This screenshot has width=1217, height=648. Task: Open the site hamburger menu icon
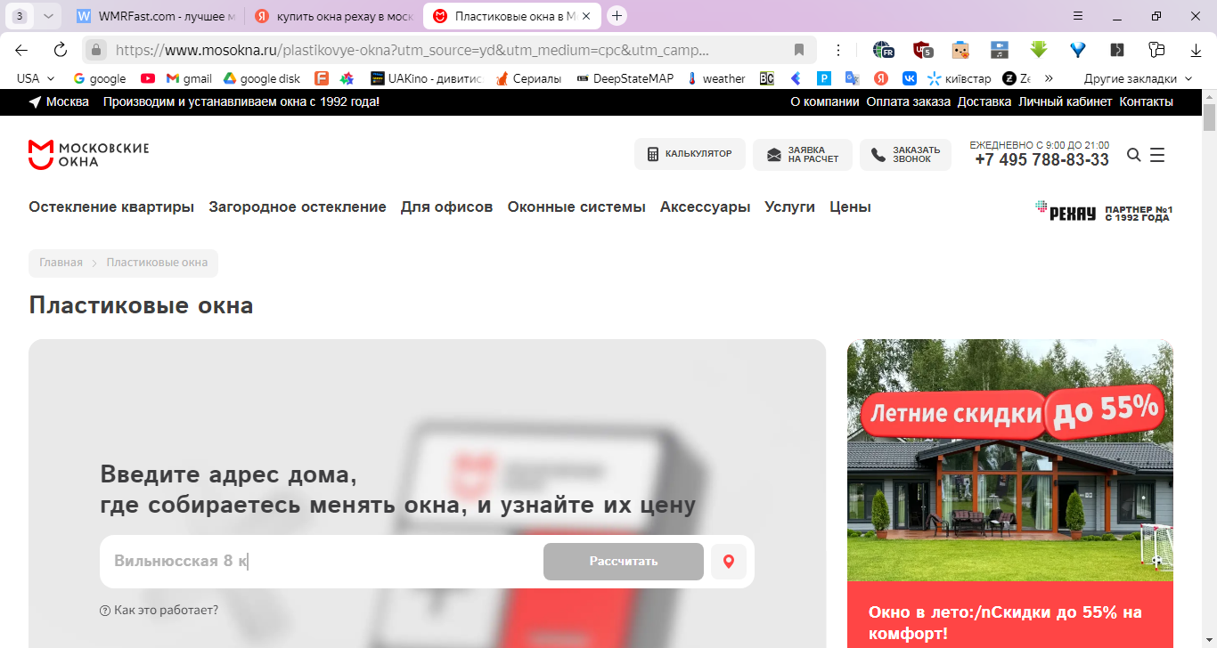pyautogui.click(x=1157, y=155)
